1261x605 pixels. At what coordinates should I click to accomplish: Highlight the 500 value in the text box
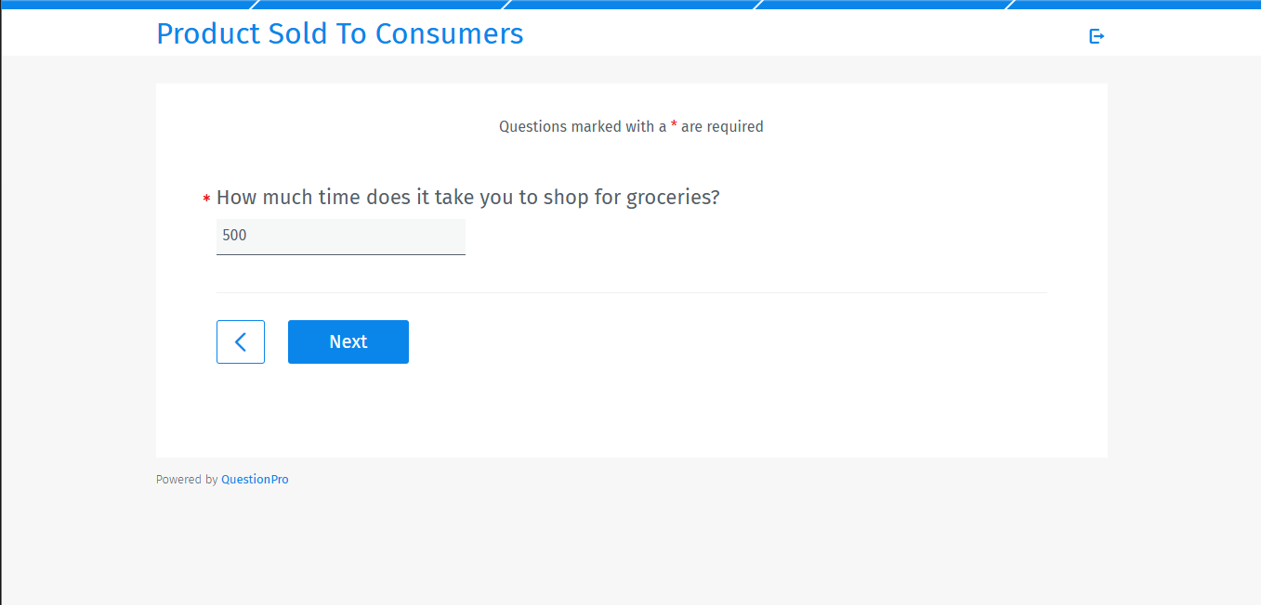click(233, 235)
